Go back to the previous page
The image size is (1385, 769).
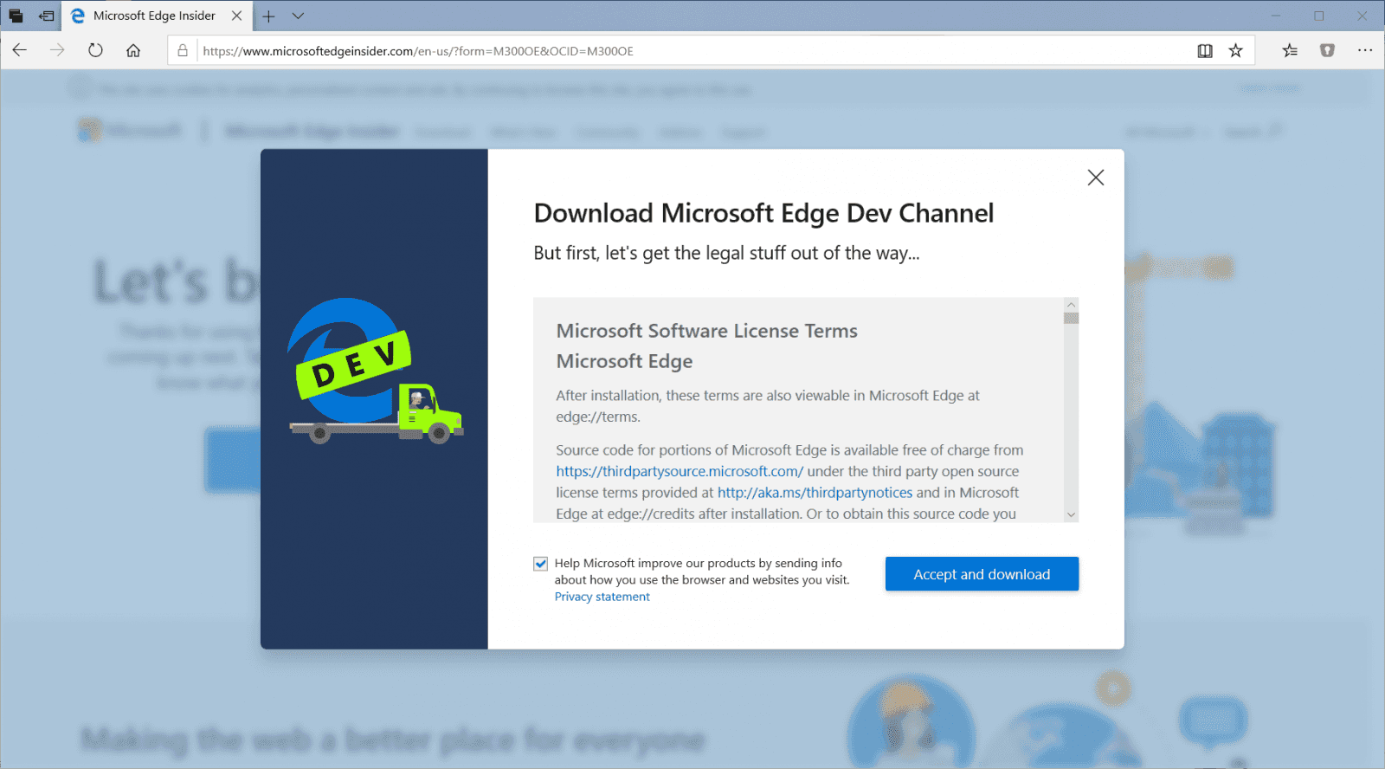pyautogui.click(x=20, y=50)
